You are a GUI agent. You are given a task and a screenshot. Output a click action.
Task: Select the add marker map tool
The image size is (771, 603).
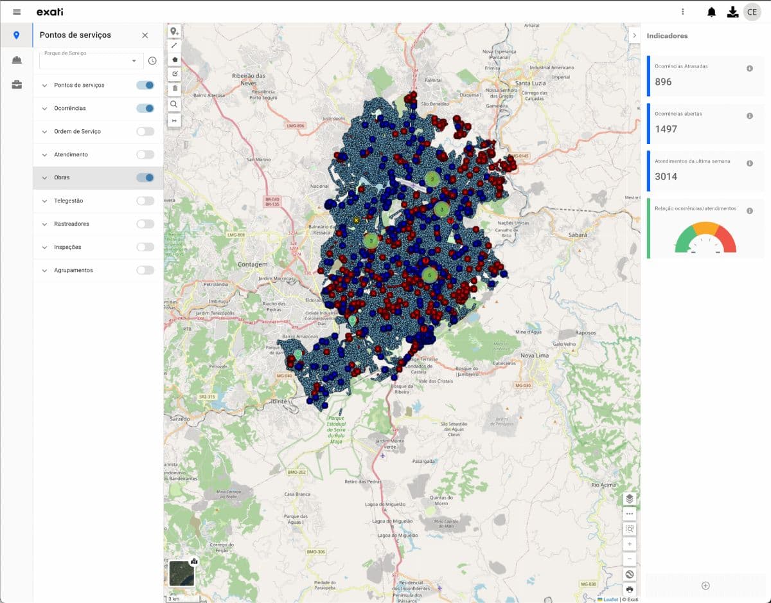click(x=174, y=32)
